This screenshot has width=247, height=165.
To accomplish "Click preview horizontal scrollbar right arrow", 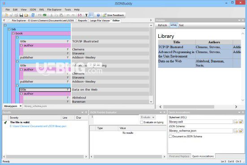I will pyautogui.click(x=236, y=107).
